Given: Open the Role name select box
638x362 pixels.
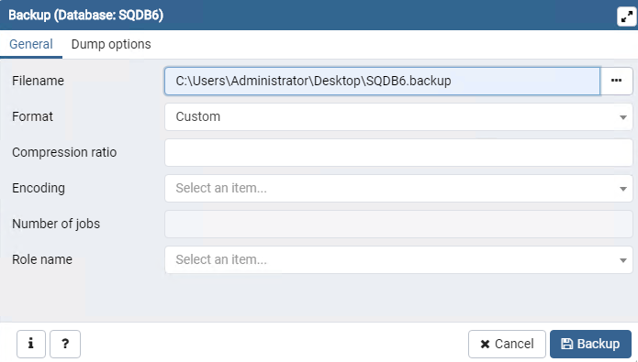Looking at the screenshot, I should [398, 259].
